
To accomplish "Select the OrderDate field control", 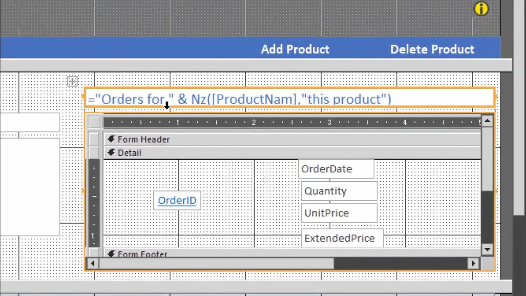I will pyautogui.click(x=336, y=169).
